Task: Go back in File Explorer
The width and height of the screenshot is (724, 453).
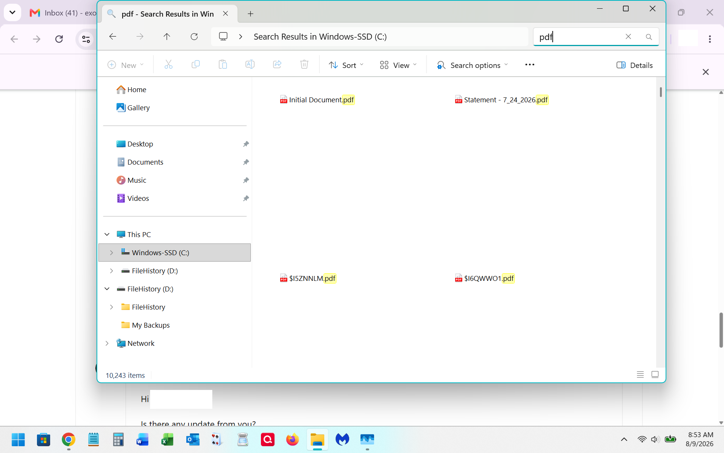Action: click(x=113, y=37)
